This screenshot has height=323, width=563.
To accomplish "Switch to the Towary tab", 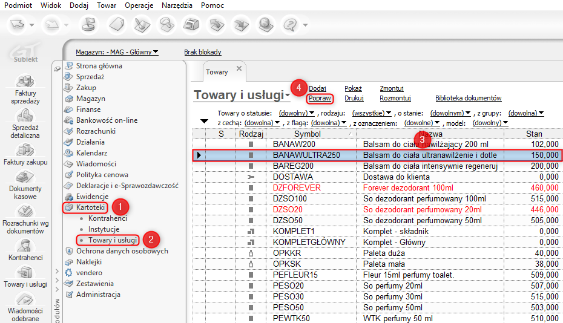I will (217, 72).
